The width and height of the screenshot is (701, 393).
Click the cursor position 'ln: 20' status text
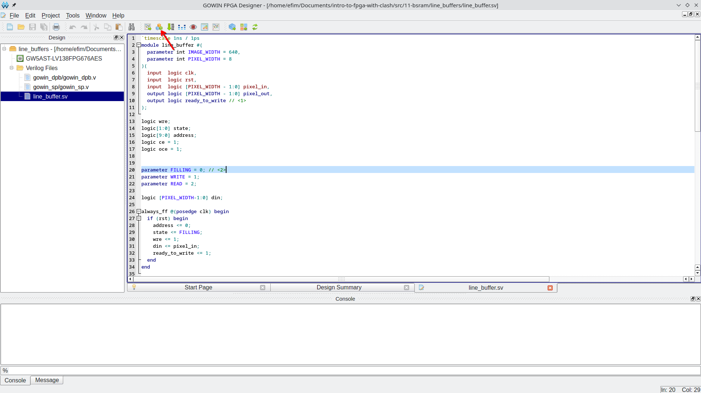(668, 390)
